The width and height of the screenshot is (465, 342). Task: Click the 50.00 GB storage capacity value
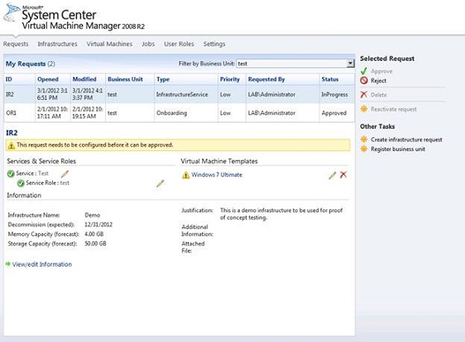point(95,244)
